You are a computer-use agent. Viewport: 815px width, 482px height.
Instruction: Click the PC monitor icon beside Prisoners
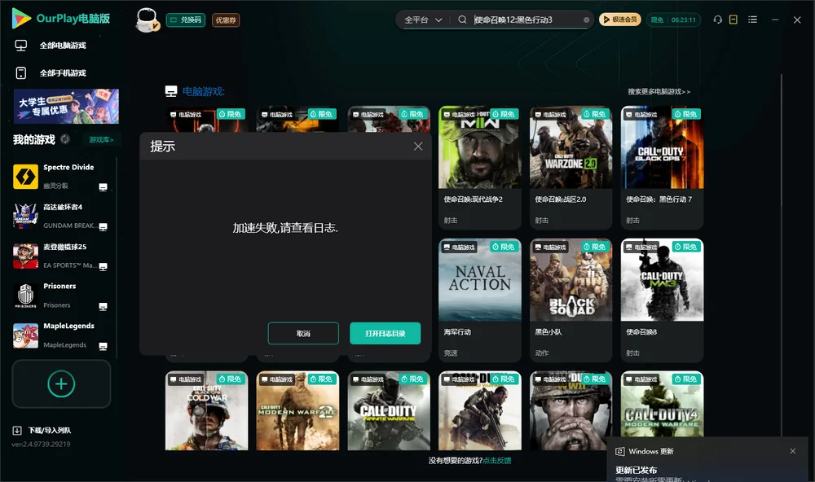click(103, 306)
